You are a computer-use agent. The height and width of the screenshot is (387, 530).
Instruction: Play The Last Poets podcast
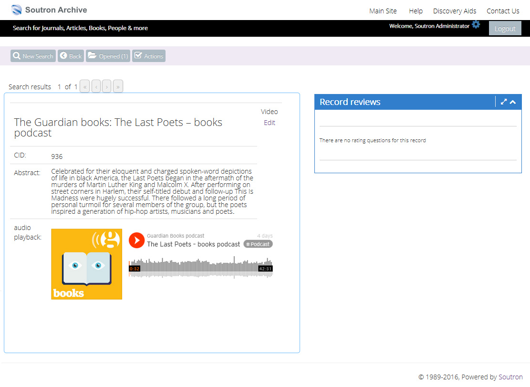pyautogui.click(x=136, y=240)
